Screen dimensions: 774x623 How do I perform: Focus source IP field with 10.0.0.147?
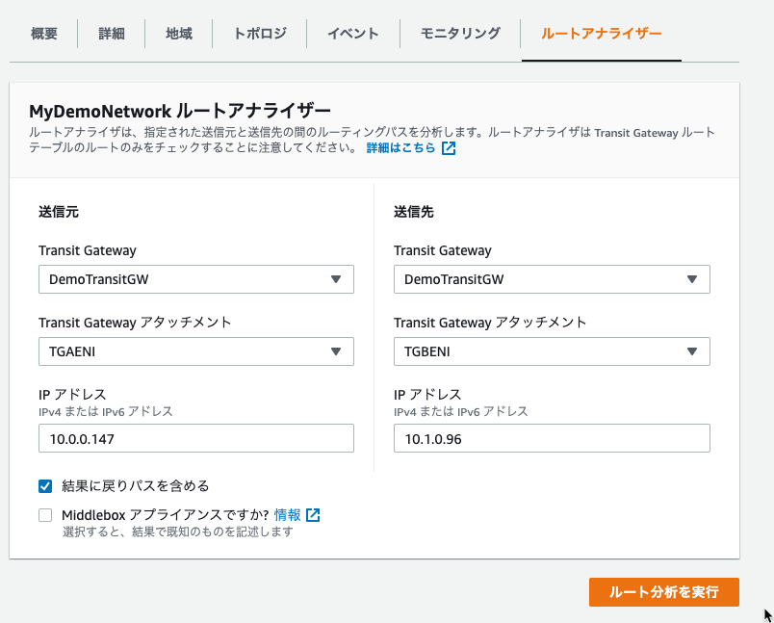pyautogui.click(x=196, y=438)
